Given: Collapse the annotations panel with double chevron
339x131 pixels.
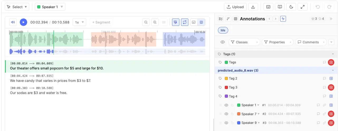Looking at the screenshot, I should [x=331, y=19].
